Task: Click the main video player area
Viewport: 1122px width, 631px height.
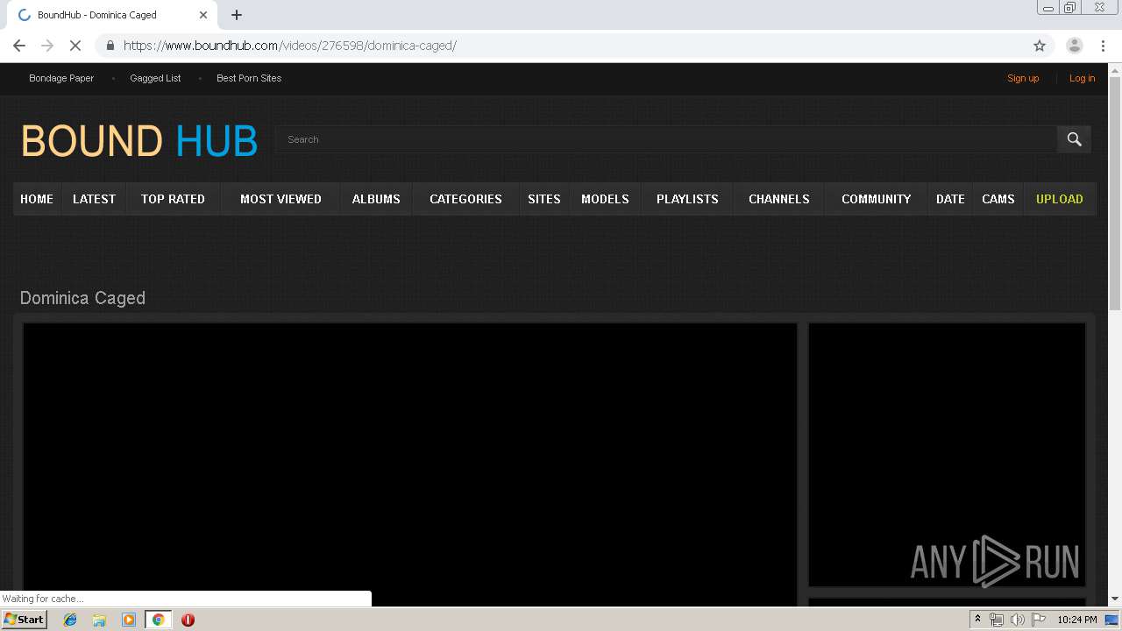Action: [x=409, y=464]
